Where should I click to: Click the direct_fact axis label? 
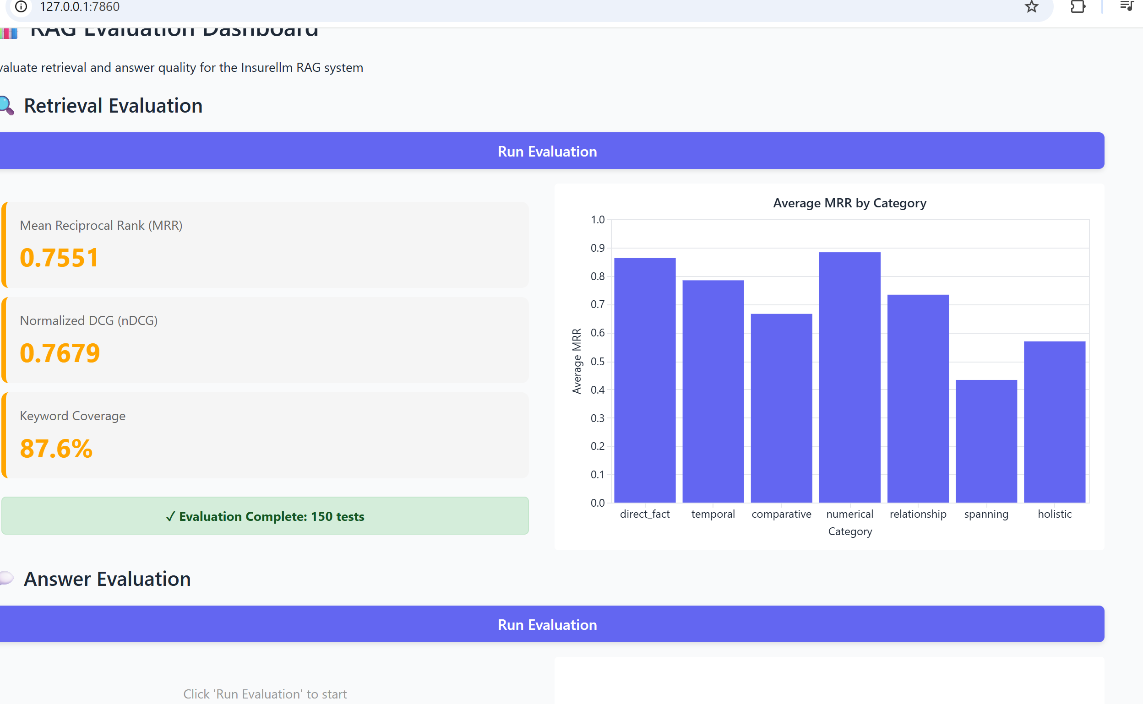pyautogui.click(x=645, y=514)
